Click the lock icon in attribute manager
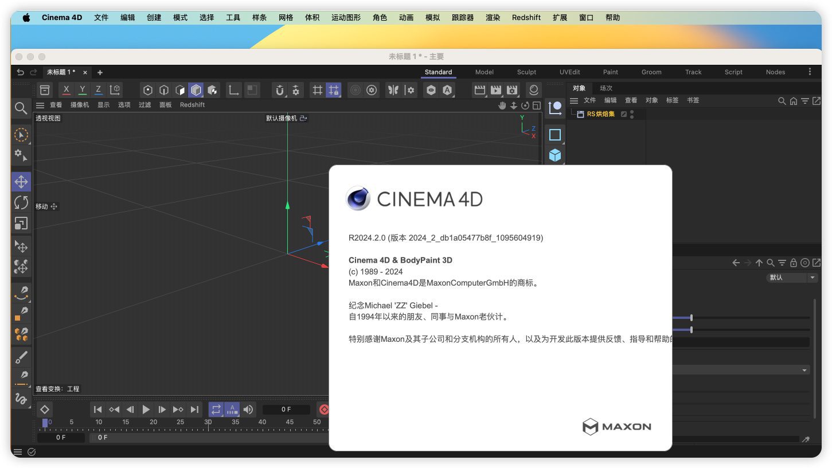Viewport: 832px width, 468px height. (x=794, y=263)
